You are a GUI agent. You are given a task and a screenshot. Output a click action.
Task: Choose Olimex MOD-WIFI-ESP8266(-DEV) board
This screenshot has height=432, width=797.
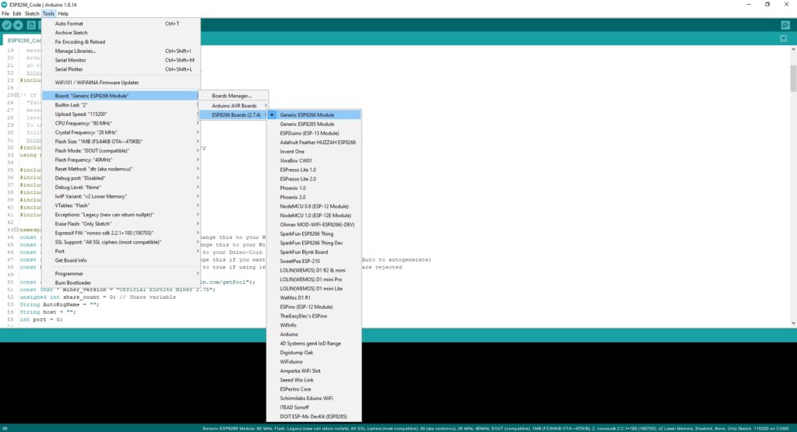click(314, 225)
